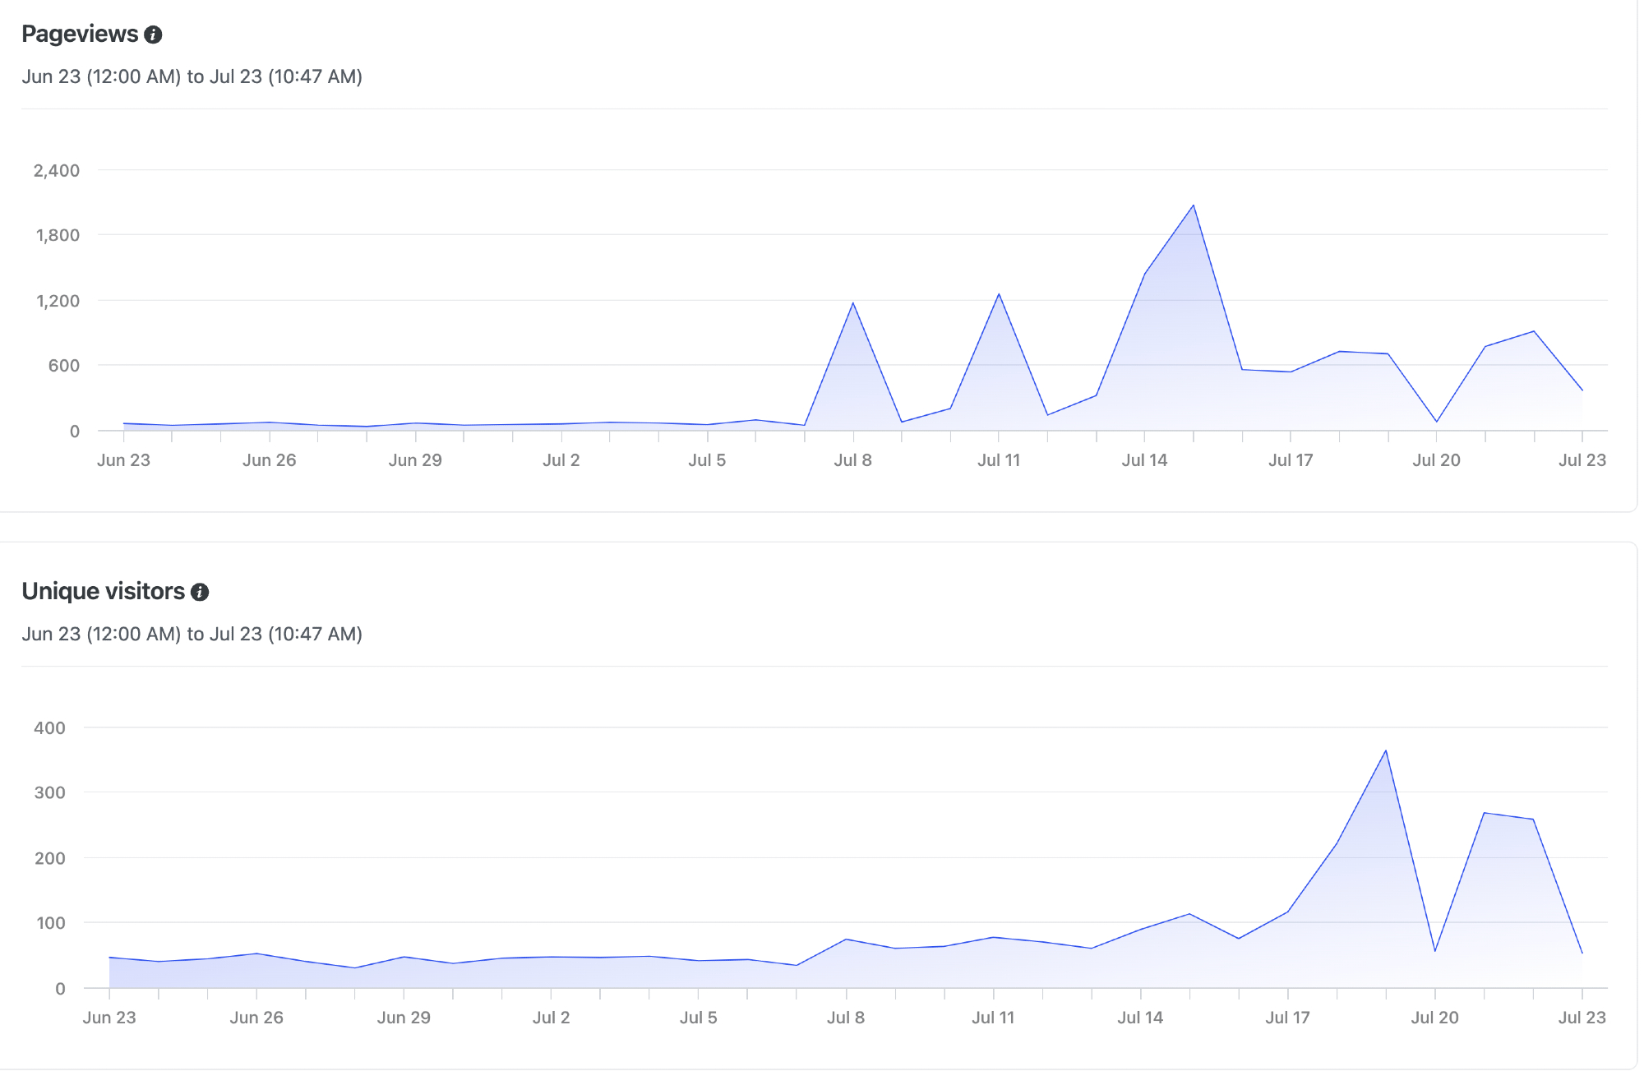
Task: Click the Jul 23 label on Unique visitors axis
Action: pyautogui.click(x=1582, y=1018)
